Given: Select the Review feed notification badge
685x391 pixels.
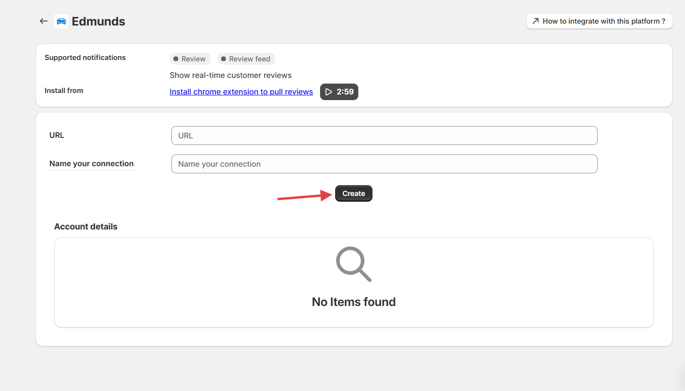Looking at the screenshot, I should point(246,59).
